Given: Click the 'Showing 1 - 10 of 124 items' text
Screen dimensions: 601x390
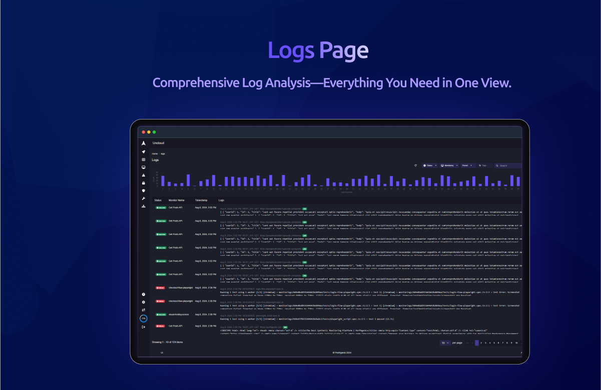Looking at the screenshot, I should 167,342.
